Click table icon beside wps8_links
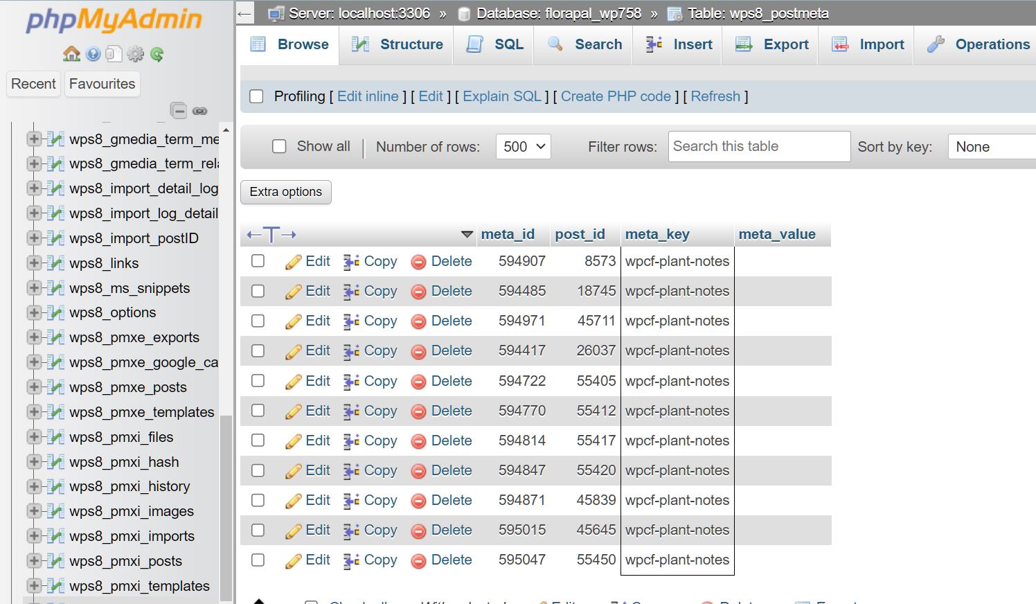Viewport: 1036px width, 604px height. point(56,263)
